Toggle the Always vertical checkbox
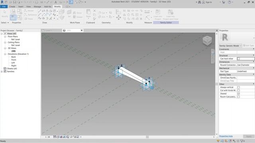The width and height of the screenshot is (255, 143). tap(238, 87)
